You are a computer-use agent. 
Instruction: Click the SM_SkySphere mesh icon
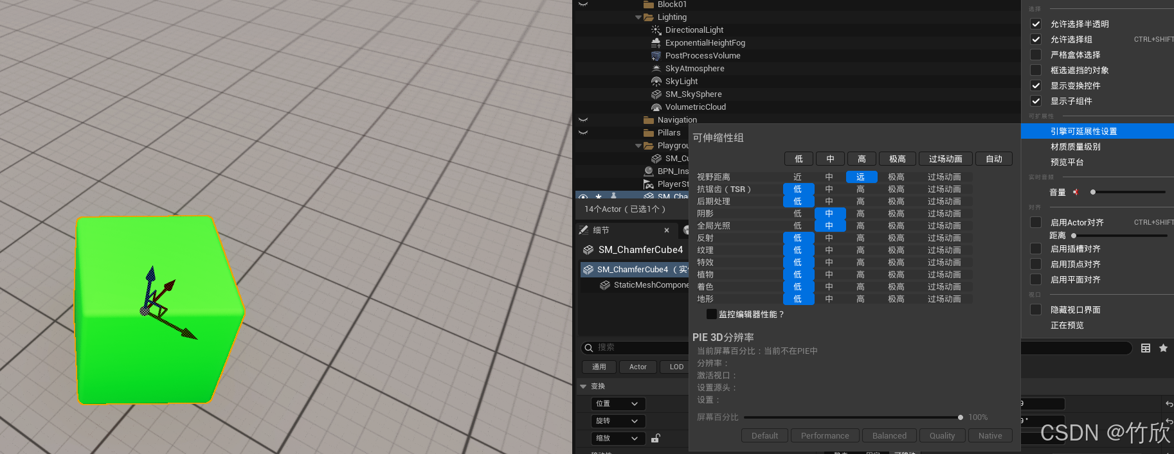pos(656,94)
